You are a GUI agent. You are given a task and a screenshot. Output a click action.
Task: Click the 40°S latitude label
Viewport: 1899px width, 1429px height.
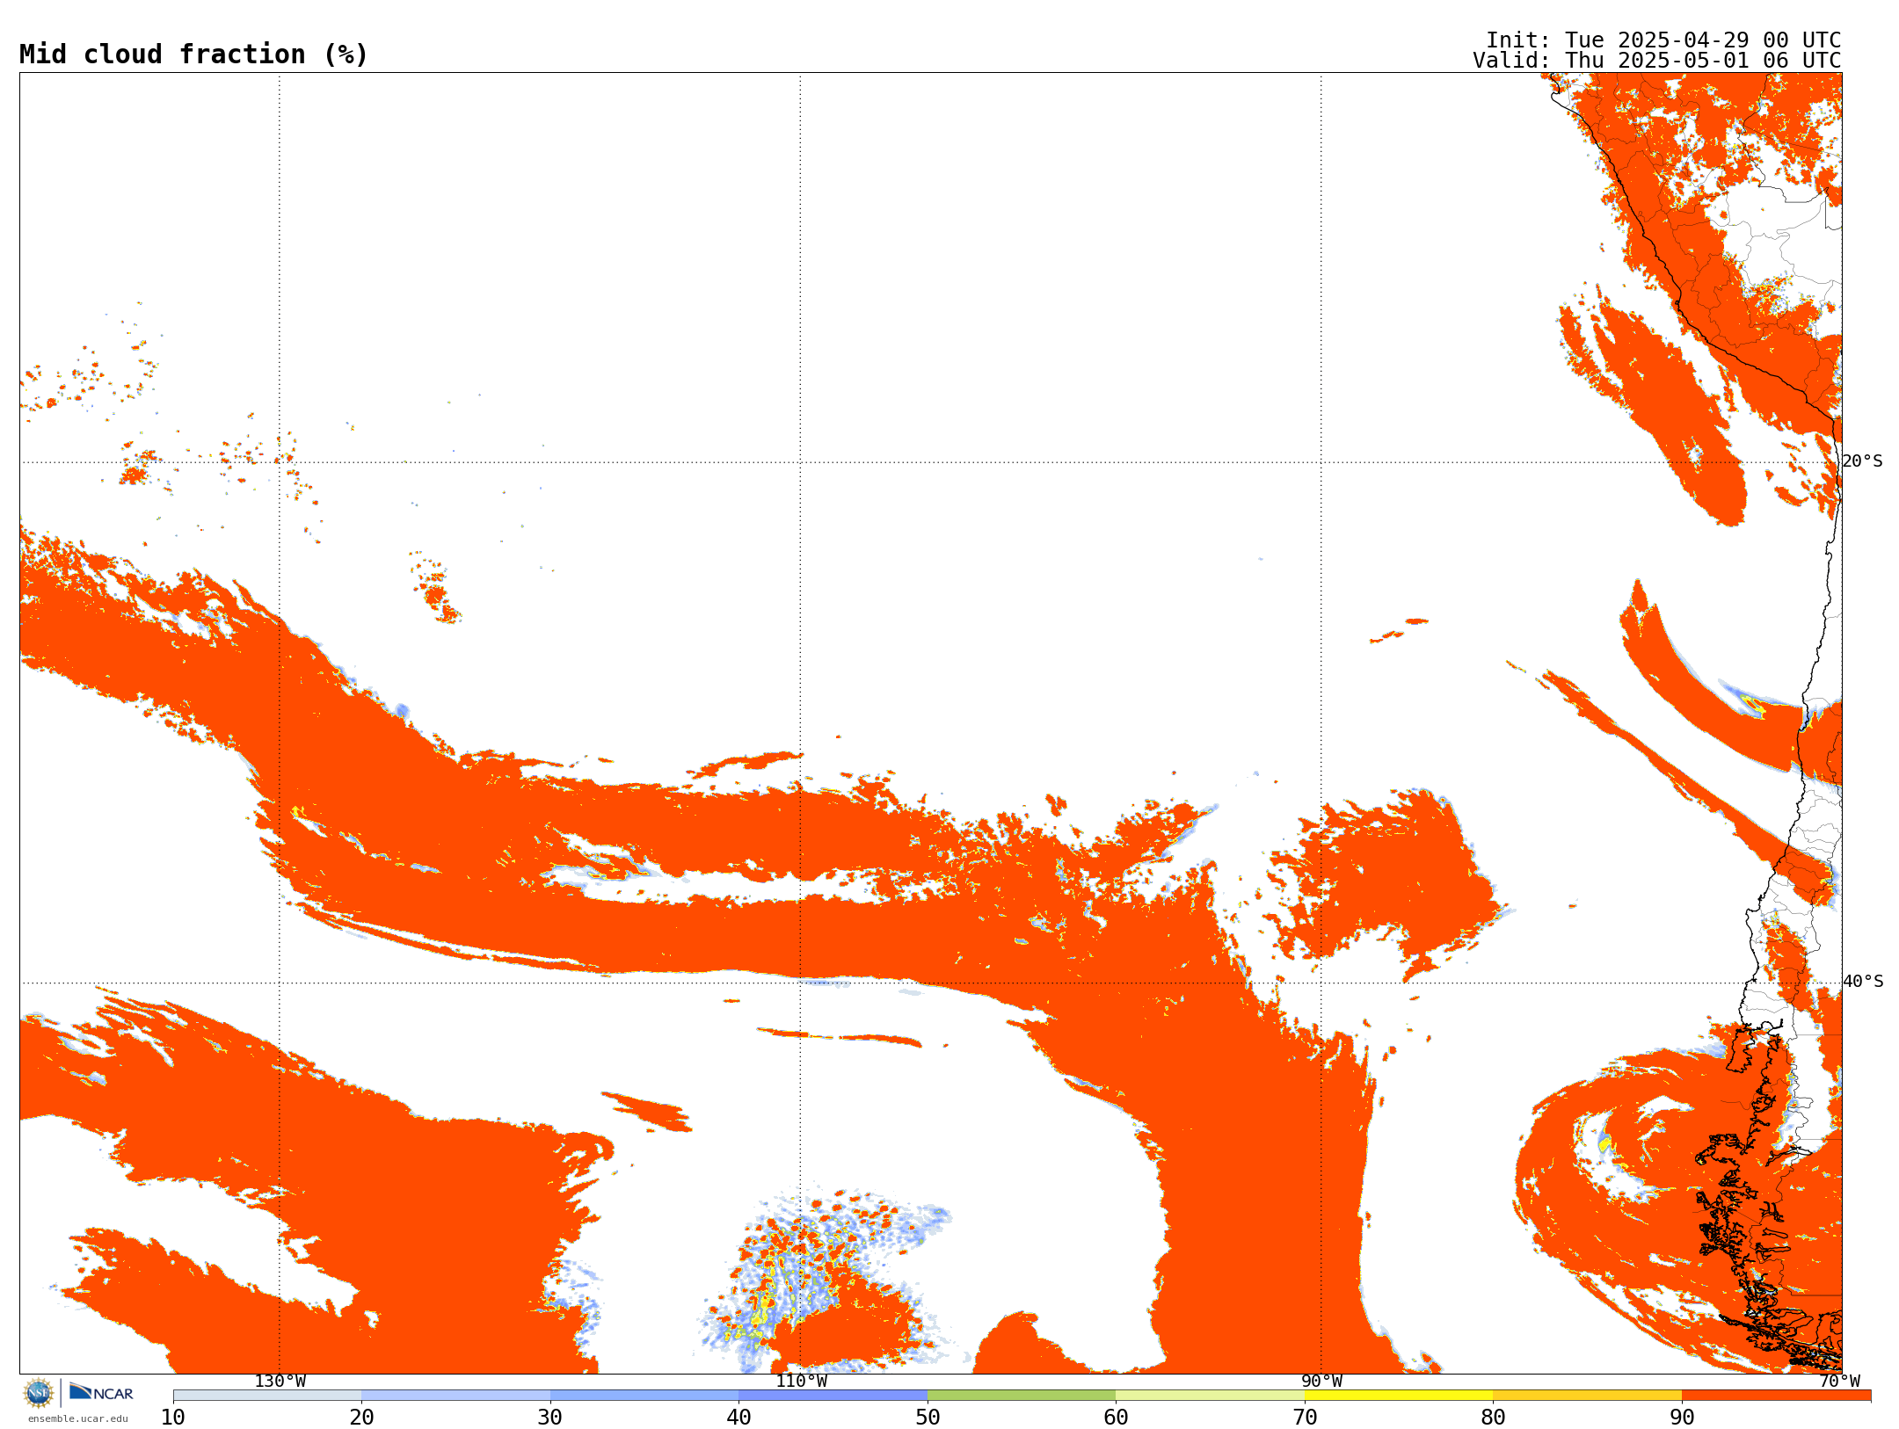coord(1863,982)
